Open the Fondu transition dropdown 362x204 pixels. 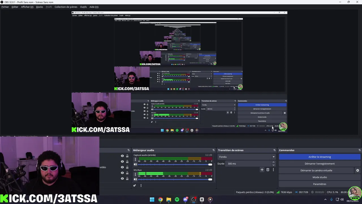pyautogui.click(x=247, y=157)
